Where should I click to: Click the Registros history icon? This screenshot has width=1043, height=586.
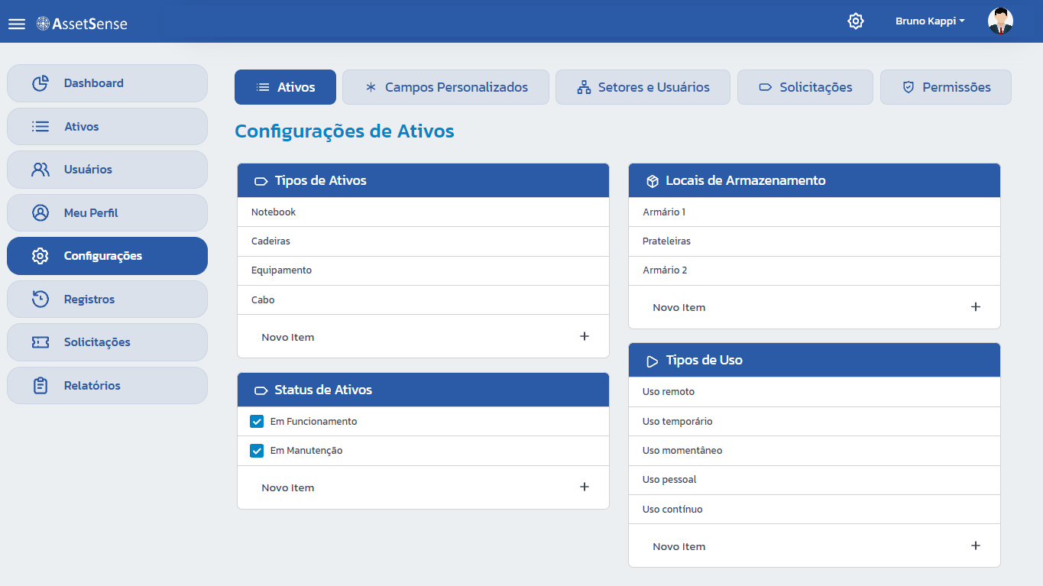coord(40,299)
